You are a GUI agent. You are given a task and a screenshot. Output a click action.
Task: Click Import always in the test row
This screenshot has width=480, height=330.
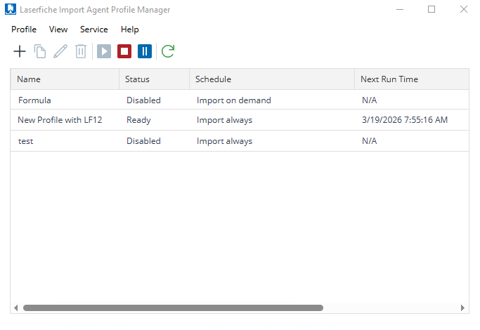click(x=225, y=141)
